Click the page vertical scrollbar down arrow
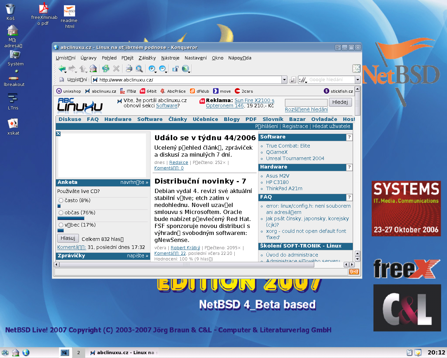 (357, 259)
